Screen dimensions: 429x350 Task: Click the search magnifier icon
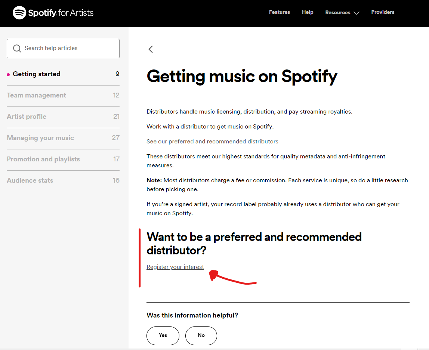coord(17,49)
